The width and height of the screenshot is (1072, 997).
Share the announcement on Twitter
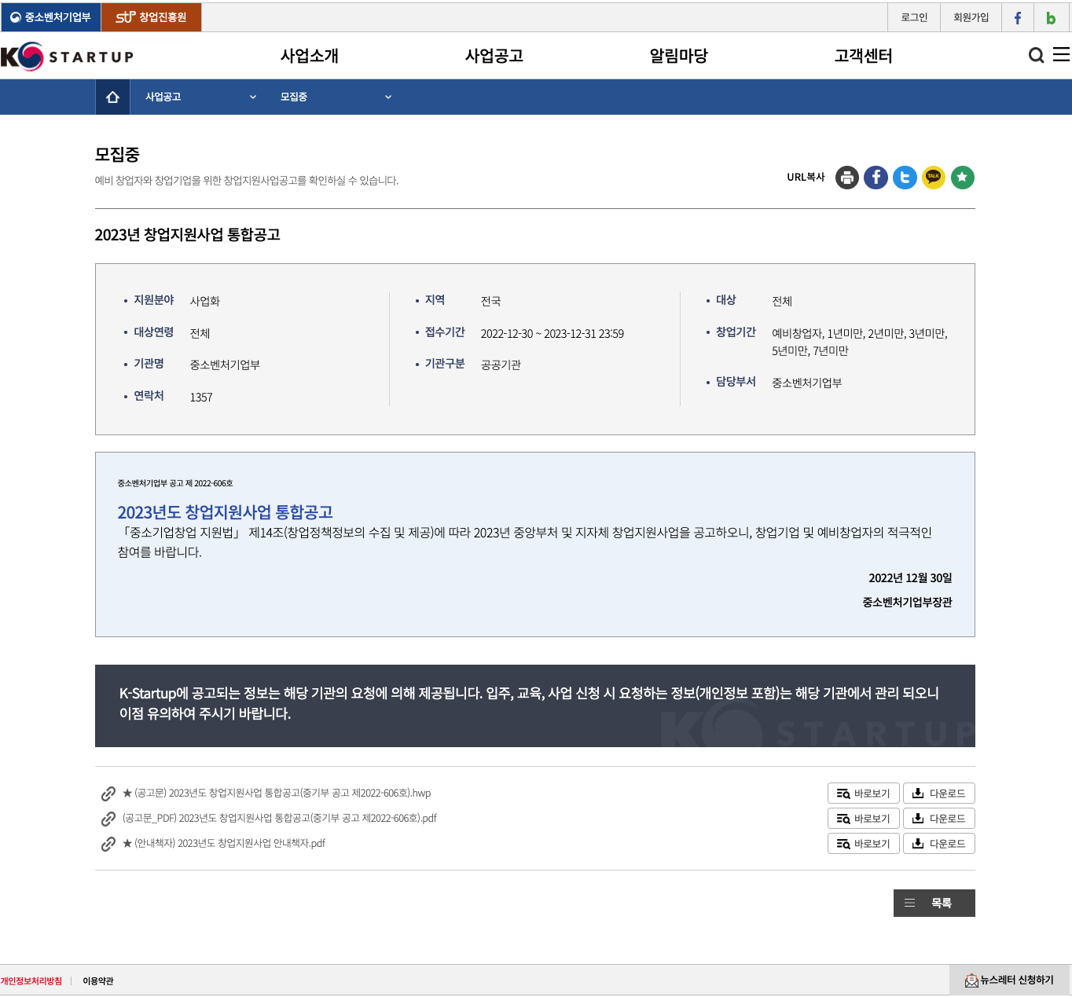(905, 178)
